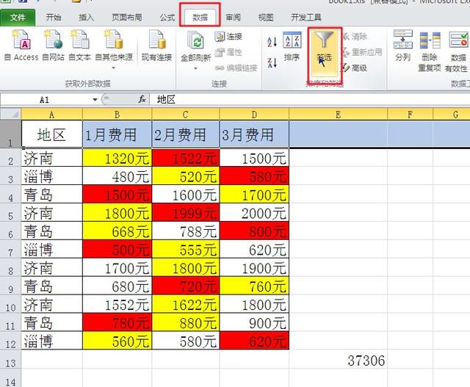Open the Name Box dropdown arrow

coord(95,100)
